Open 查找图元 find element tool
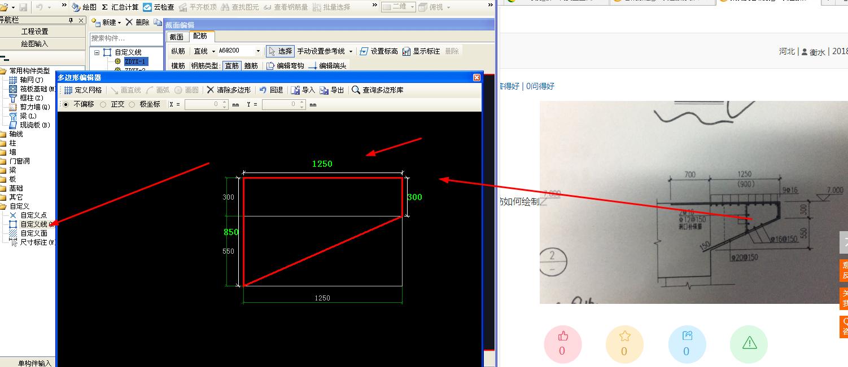848x367 pixels. (x=240, y=7)
